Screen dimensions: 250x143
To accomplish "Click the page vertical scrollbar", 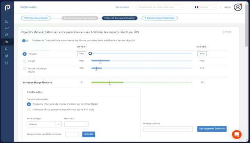I will (x=247, y=25).
